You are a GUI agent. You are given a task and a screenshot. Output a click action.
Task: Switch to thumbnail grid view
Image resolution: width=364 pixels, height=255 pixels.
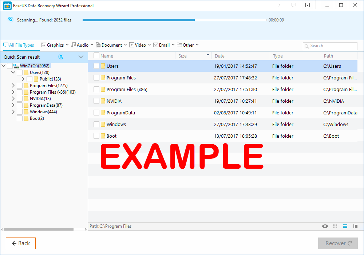(x=335, y=226)
